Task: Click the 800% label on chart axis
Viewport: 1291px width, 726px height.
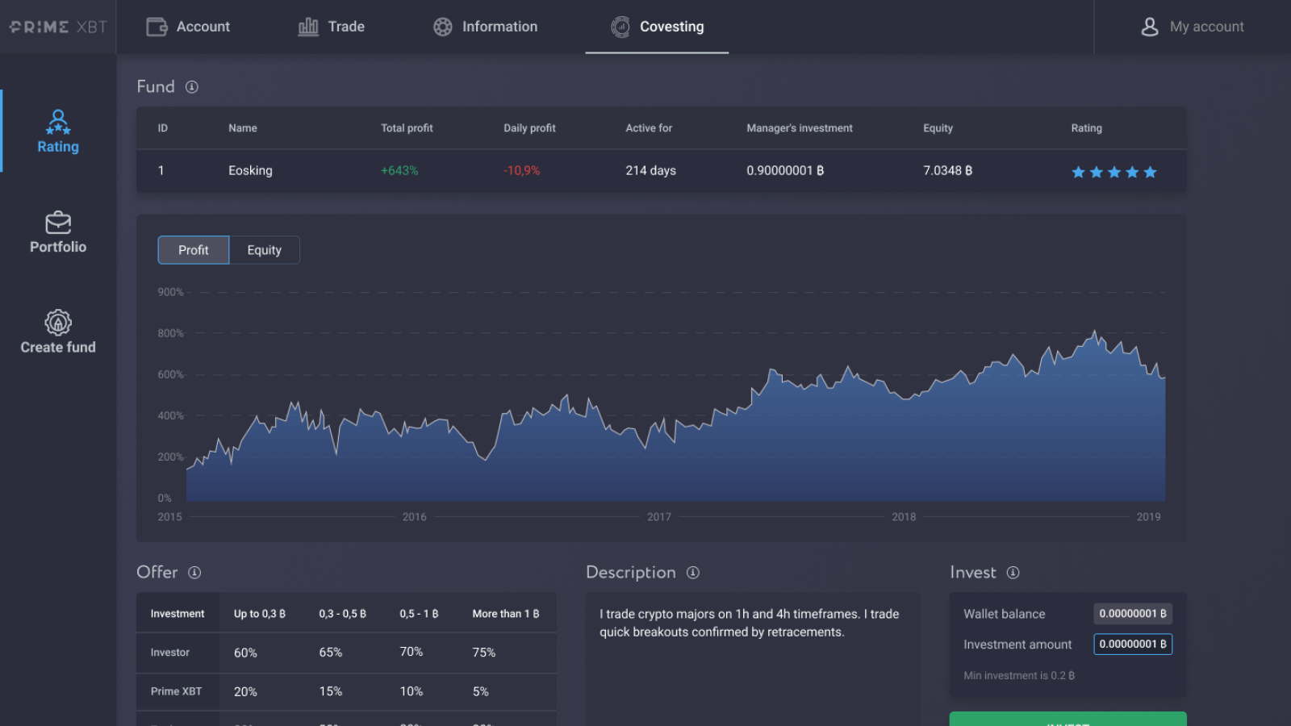Action: tap(170, 333)
